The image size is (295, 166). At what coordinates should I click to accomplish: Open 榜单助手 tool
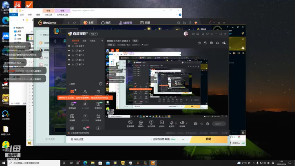pyautogui.click(x=98, y=106)
